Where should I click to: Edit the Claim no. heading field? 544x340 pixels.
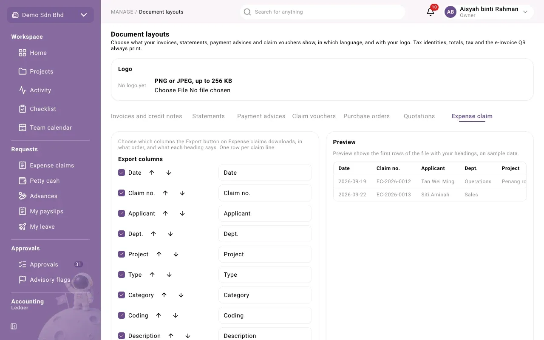(265, 193)
